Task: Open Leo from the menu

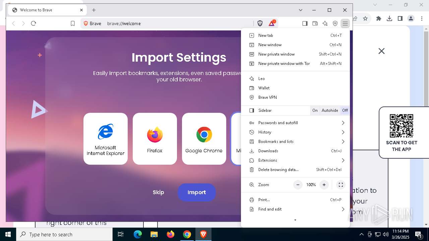Action: pyautogui.click(x=295, y=79)
